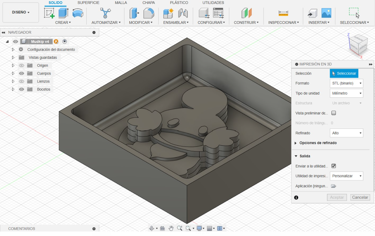Click the activate radio button next to Mudkip v4
This screenshot has height=236, width=375.
[x=64, y=42]
